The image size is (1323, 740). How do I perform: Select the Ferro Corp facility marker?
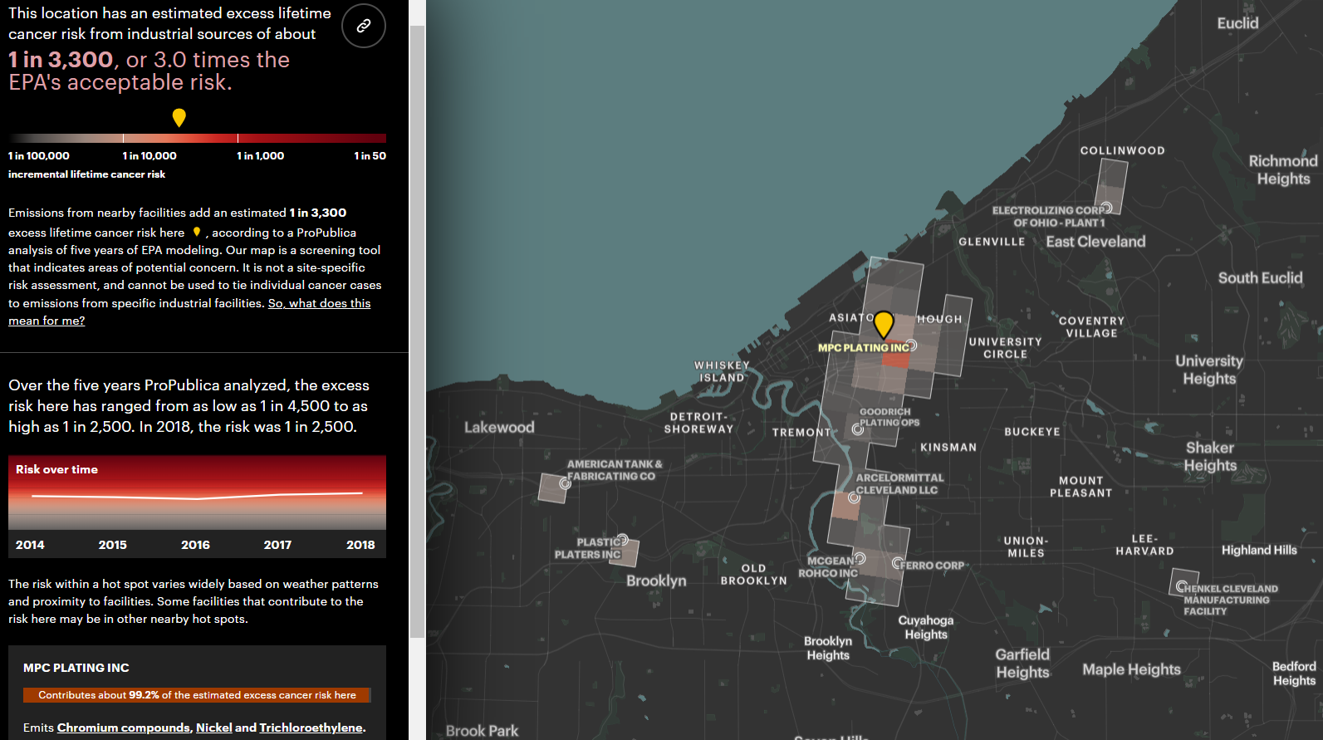point(898,563)
